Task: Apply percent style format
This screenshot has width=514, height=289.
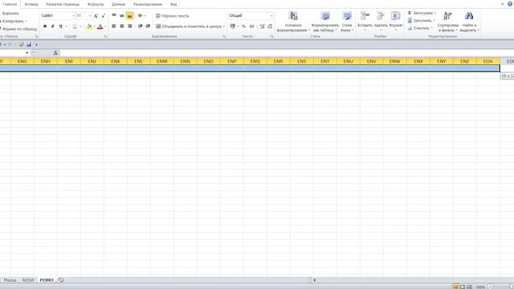Action: click(243, 26)
